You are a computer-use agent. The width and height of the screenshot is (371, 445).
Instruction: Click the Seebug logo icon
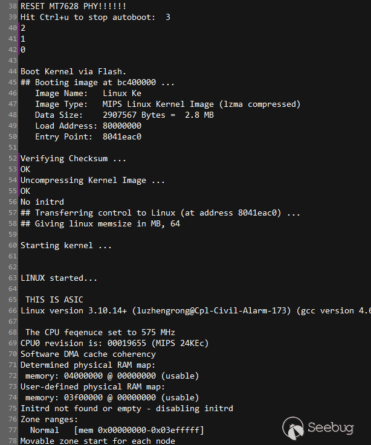[x=292, y=428]
